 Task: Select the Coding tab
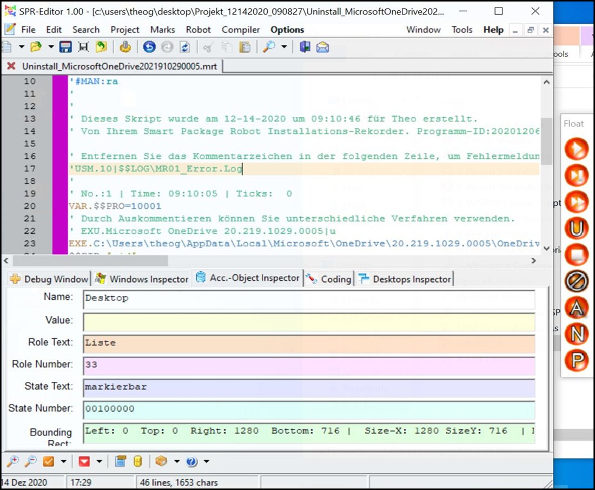pyautogui.click(x=334, y=278)
